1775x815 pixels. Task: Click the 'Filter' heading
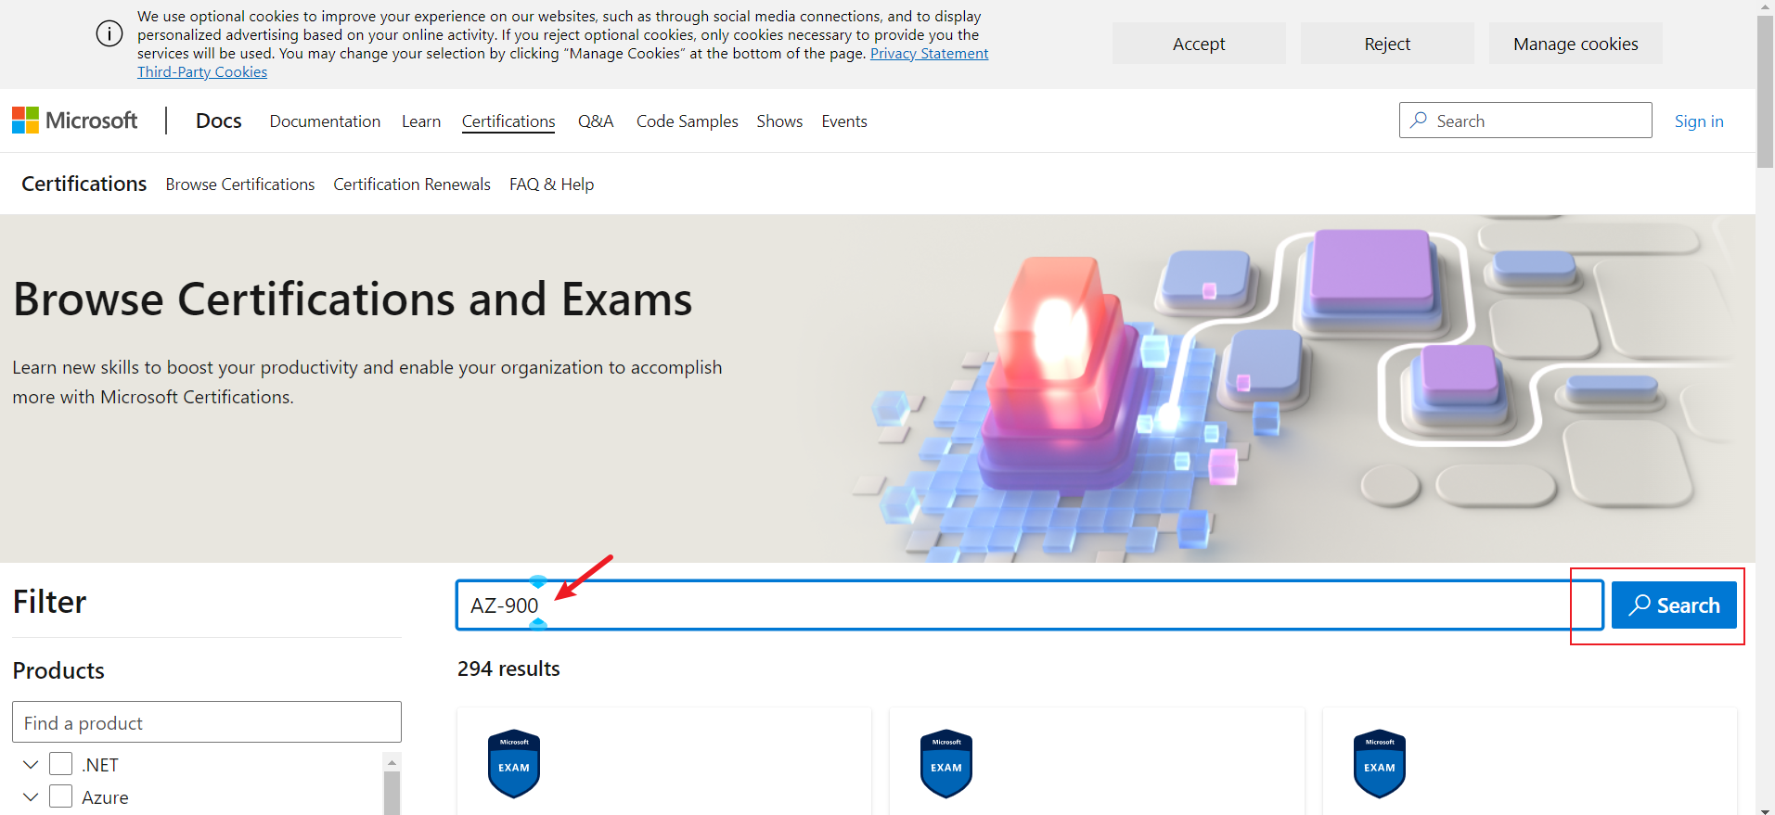(x=49, y=602)
